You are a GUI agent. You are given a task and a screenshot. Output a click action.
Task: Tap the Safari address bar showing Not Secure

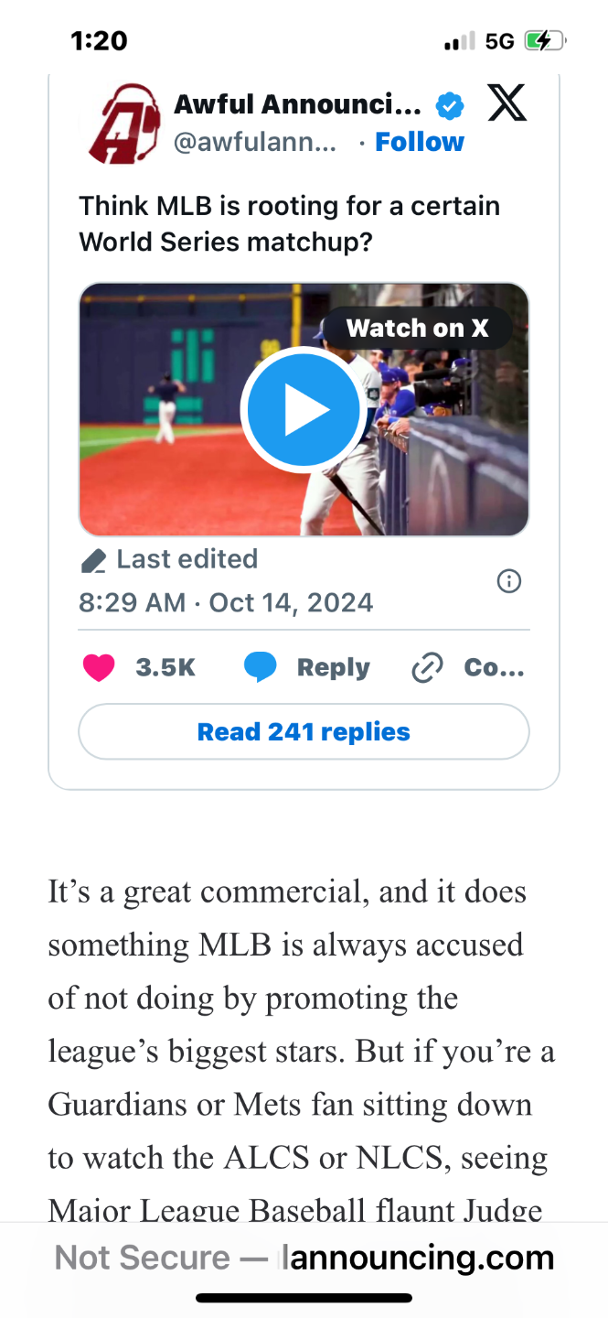(x=304, y=1258)
